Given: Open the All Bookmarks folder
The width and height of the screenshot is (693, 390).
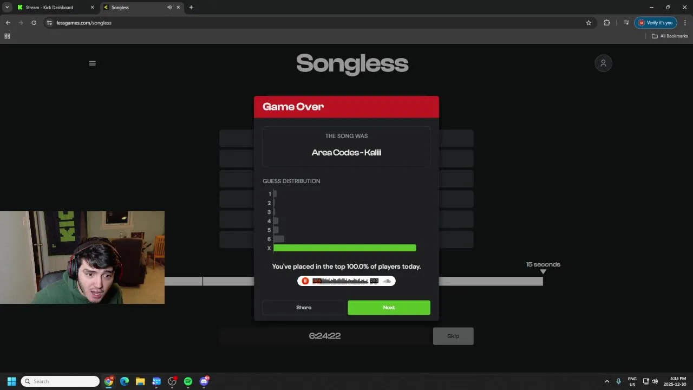Looking at the screenshot, I should [670, 36].
